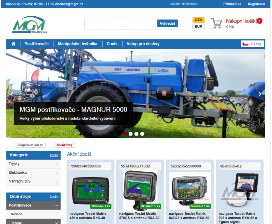The height and width of the screenshot is (224, 272).
Task: Open the shopping cart icon
Action: [x=216, y=23]
